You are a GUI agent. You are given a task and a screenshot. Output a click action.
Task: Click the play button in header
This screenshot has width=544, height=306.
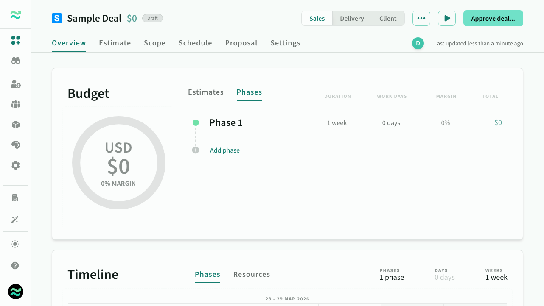(x=447, y=19)
